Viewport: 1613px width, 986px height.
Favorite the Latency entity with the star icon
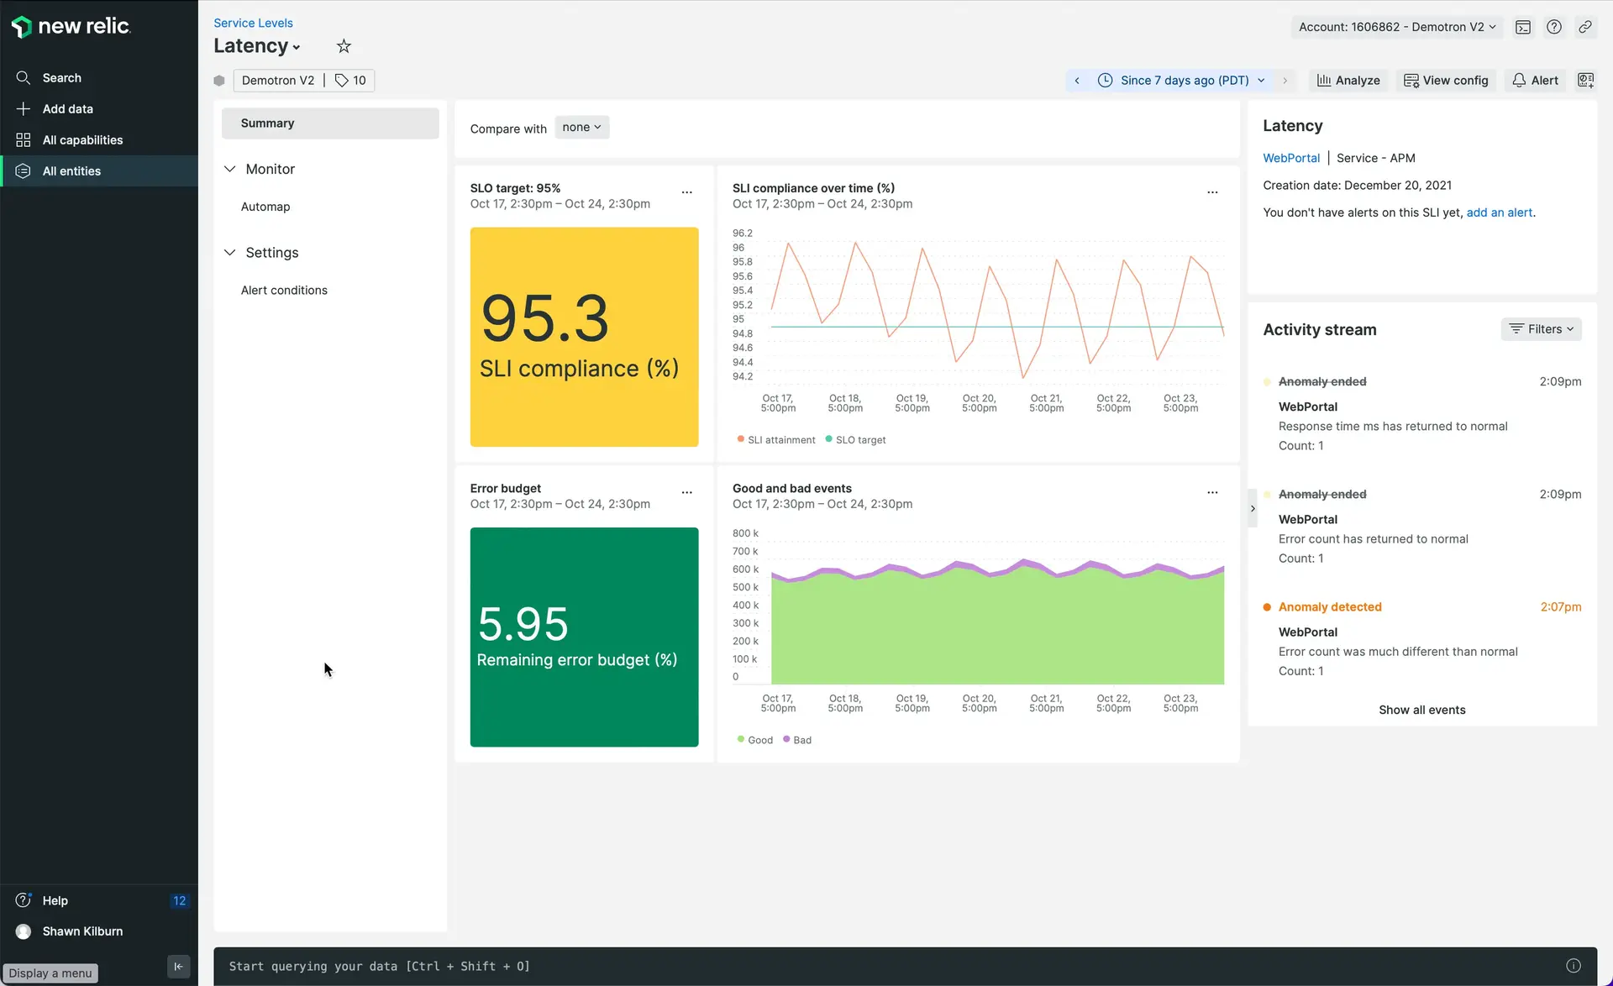344,46
